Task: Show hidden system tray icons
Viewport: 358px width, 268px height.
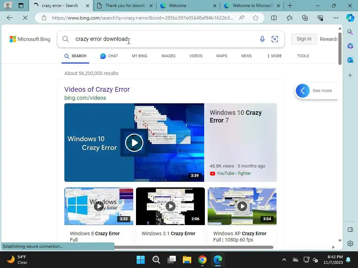Action: point(284,260)
